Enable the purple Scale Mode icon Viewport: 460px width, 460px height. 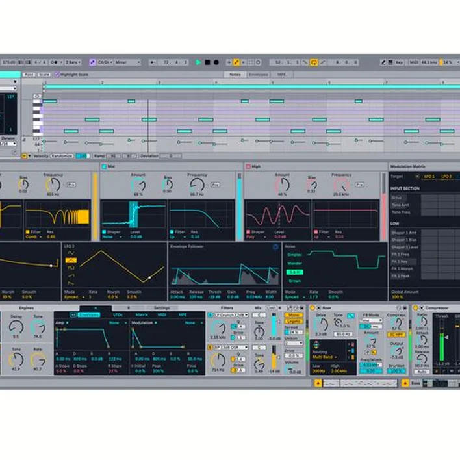click(92, 62)
